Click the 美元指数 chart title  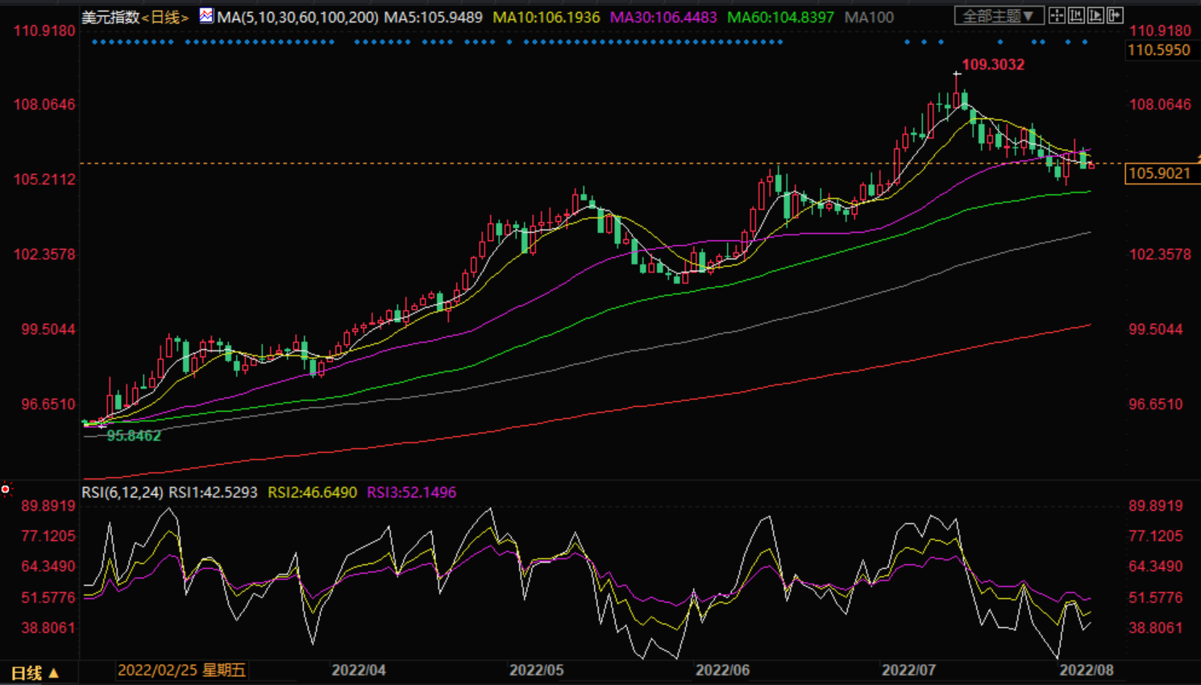110,17
